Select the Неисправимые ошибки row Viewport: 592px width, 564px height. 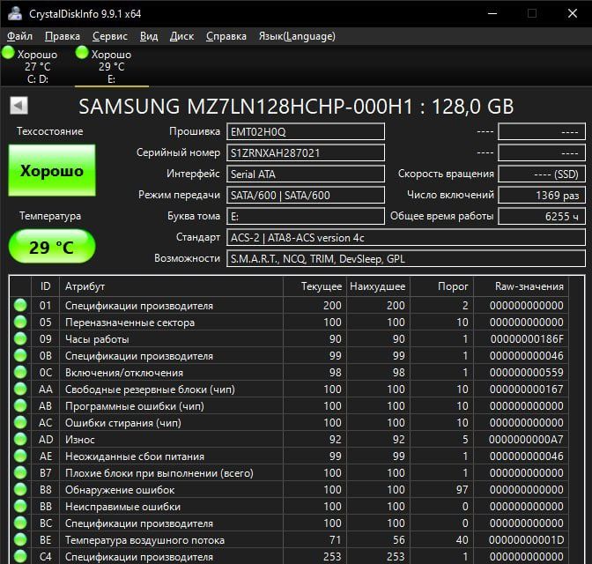[x=289, y=506]
